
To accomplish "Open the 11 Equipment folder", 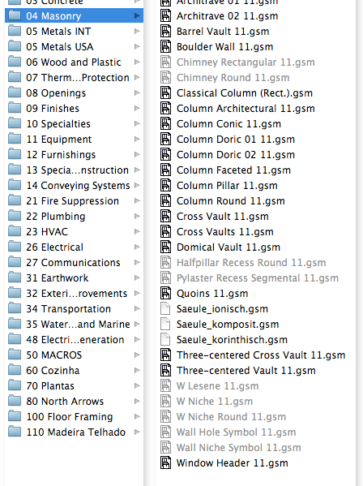I will [x=74, y=140].
